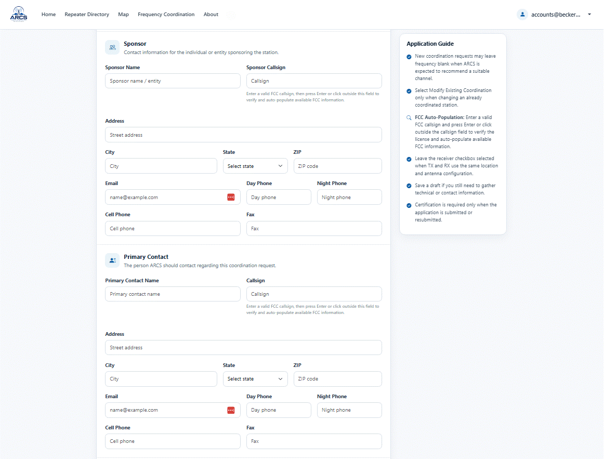
Task: Click the Primary Contact section card icon
Action: 112,260
